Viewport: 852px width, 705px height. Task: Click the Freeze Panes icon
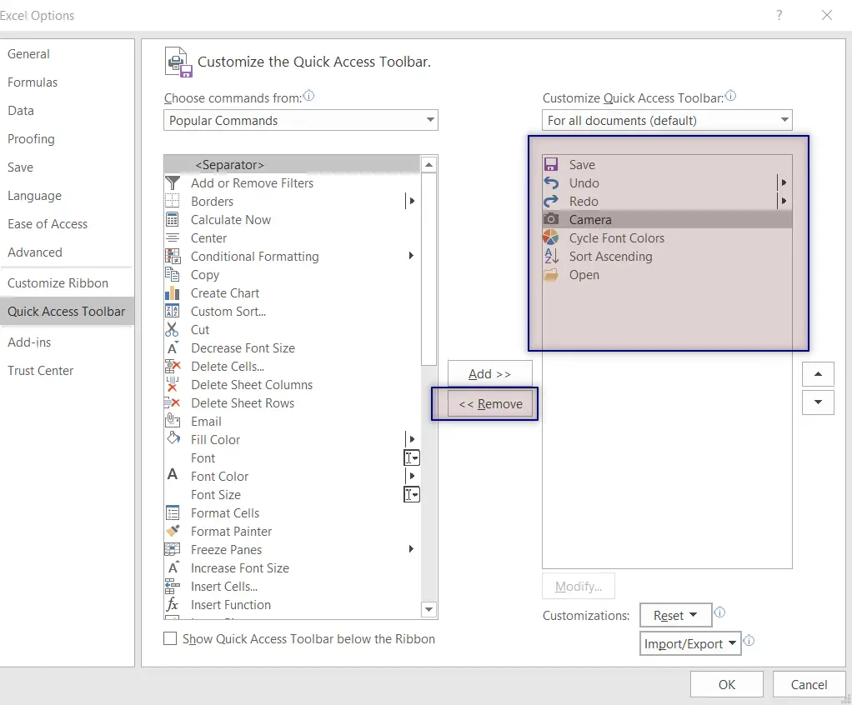[173, 549]
